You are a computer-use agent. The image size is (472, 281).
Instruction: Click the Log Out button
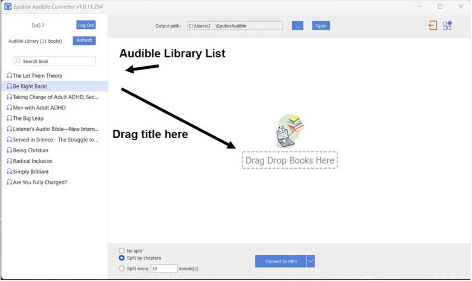(x=86, y=25)
